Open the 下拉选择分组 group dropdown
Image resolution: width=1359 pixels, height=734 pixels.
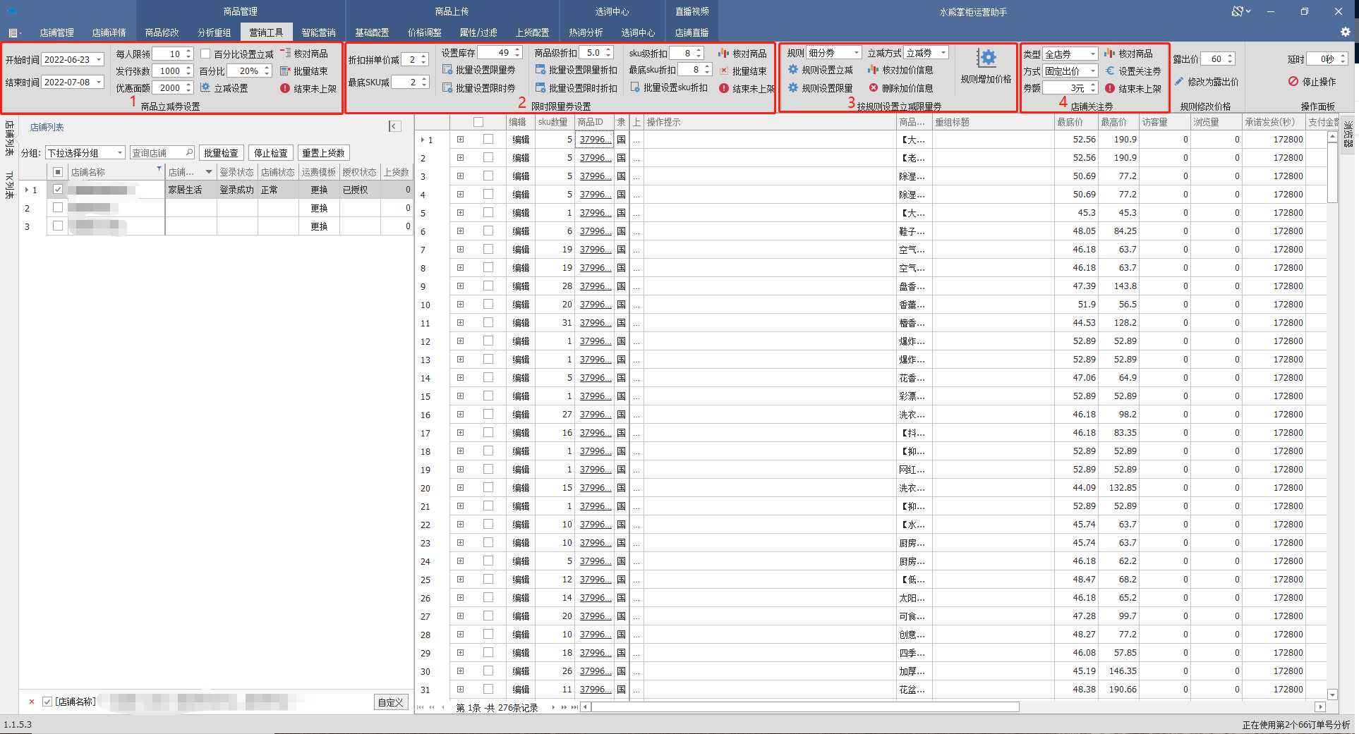click(x=120, y=153)
